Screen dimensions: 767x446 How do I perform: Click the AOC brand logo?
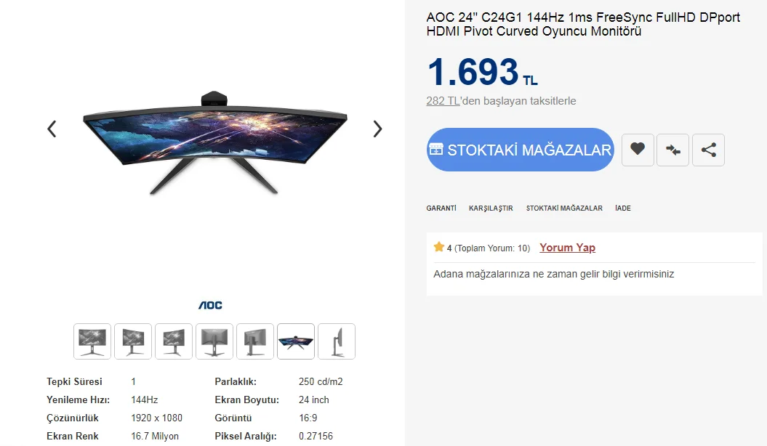pyautogui.click(x=210, y=305)
